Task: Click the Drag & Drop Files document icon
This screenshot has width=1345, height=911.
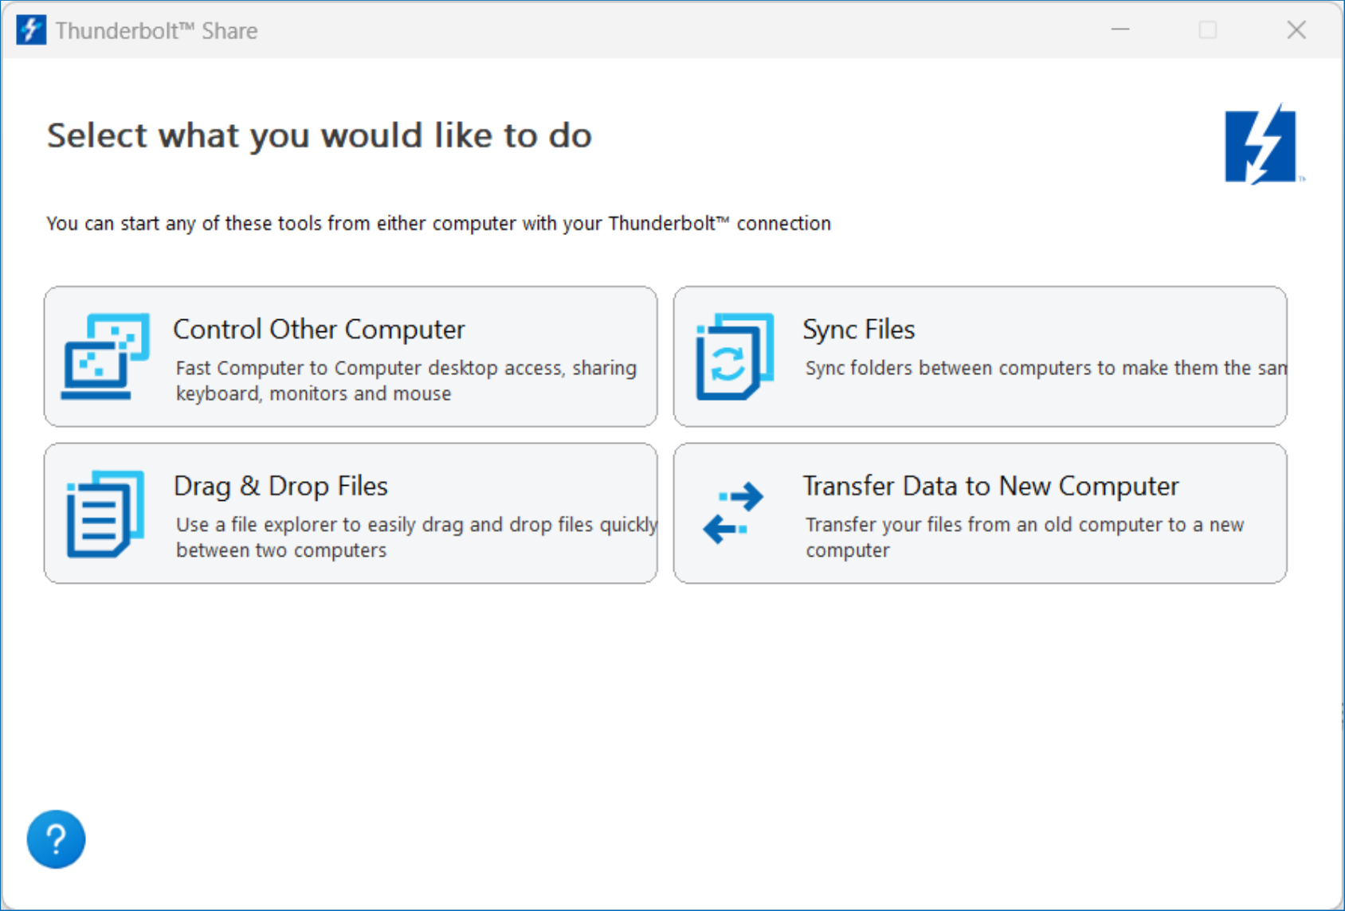Action: coord(105,514)
